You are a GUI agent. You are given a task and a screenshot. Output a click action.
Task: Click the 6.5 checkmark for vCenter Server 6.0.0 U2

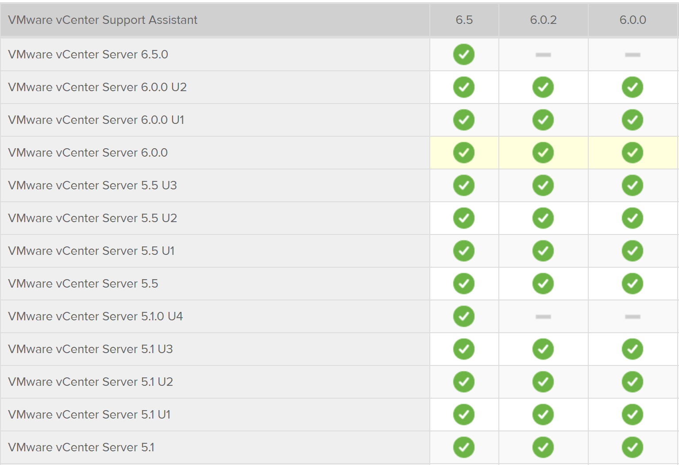[464, 87]
